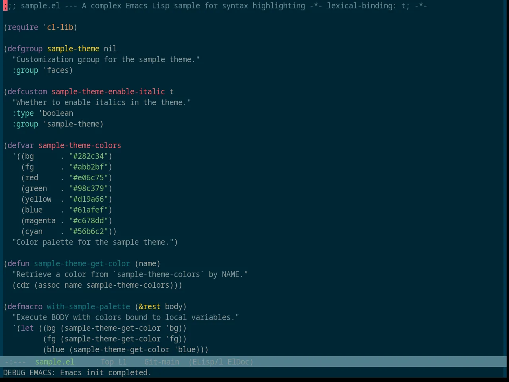This screenshot has height=382, width=509.
Task: Click the docstring 'Color palette for the sample theme.'
Action: pyautogui.click(x=93, y=242)
